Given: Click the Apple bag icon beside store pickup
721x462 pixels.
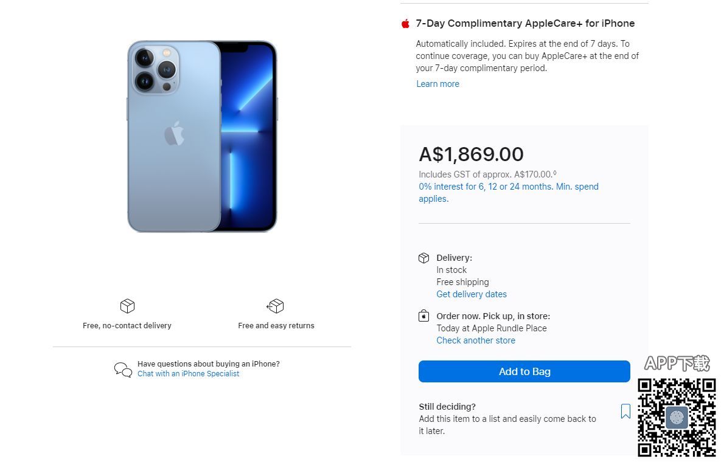Looking at the screenshot, I should [424, 316].
